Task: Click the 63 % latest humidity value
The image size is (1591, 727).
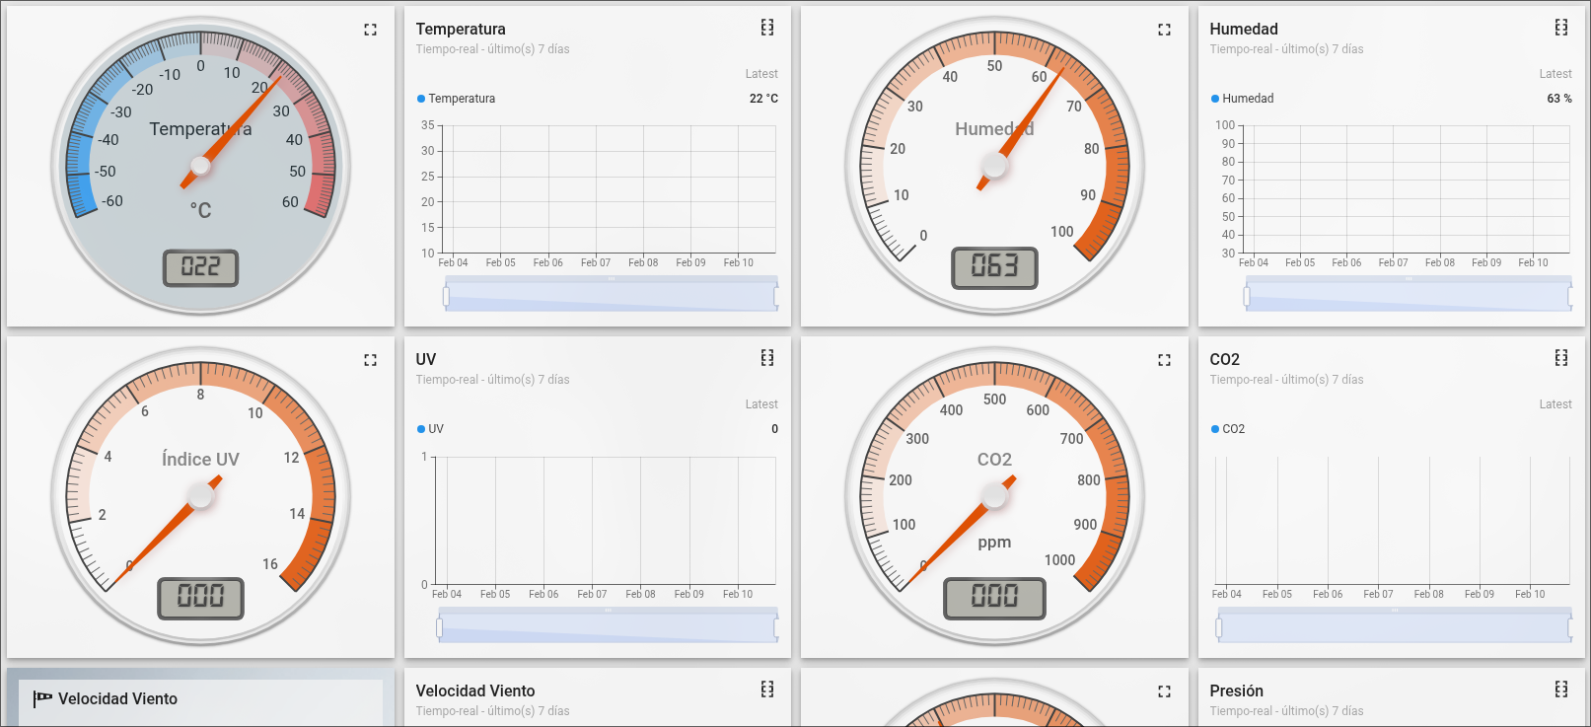Action: tap(1559, 99)
